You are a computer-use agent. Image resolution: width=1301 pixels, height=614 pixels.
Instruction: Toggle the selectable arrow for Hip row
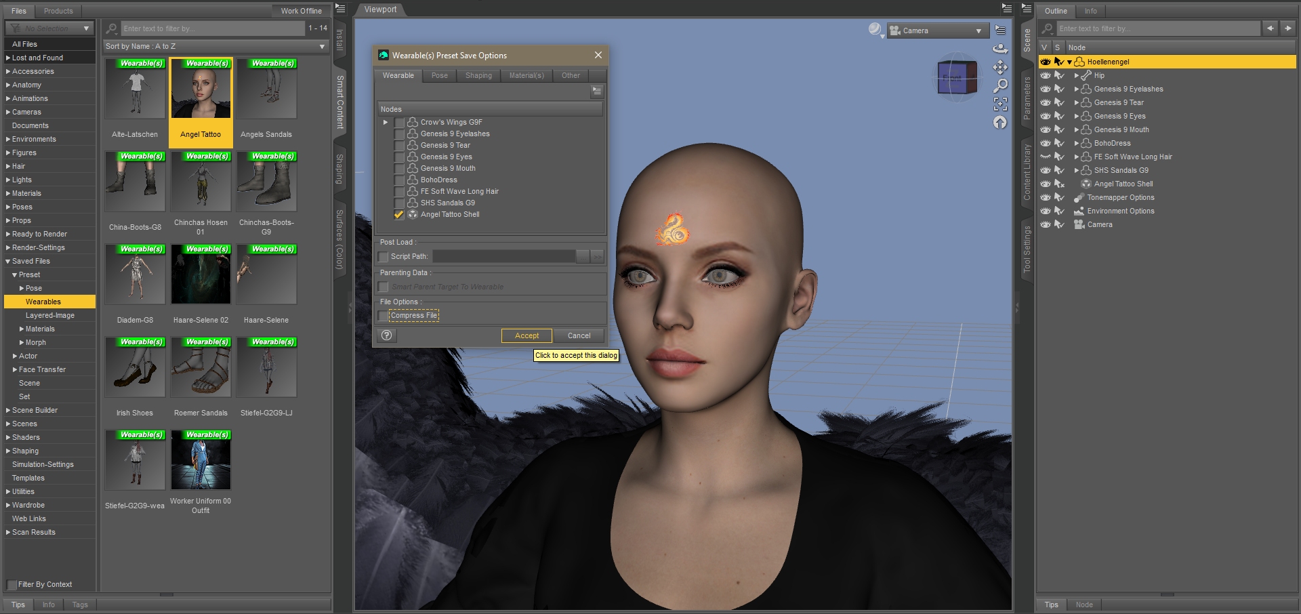click(1059, 75)
